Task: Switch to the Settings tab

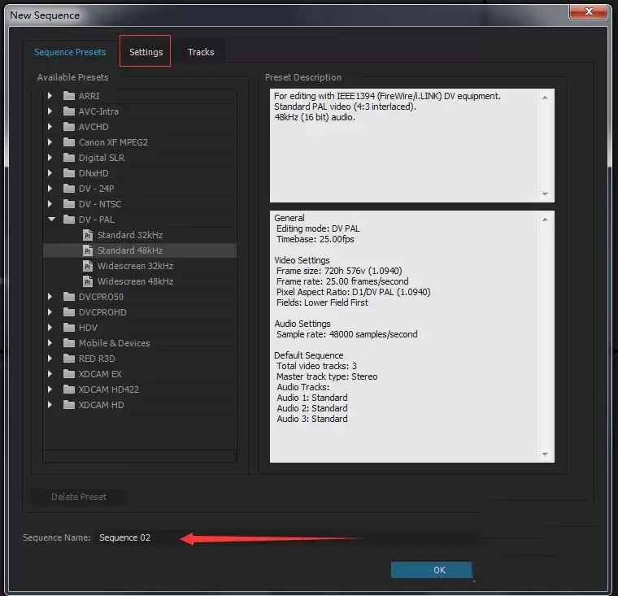Action: tap(146, 52)
